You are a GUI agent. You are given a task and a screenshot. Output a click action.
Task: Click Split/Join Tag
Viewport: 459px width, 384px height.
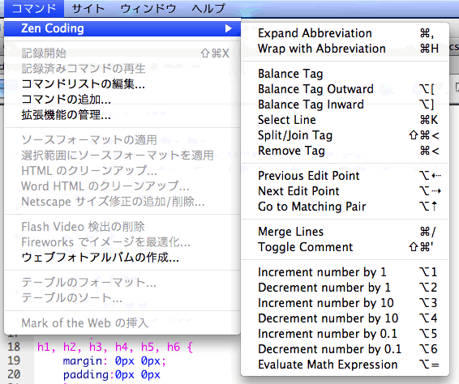[x=345, y=135]
